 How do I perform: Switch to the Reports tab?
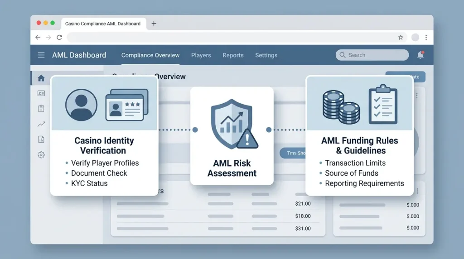tap(233, 55)
